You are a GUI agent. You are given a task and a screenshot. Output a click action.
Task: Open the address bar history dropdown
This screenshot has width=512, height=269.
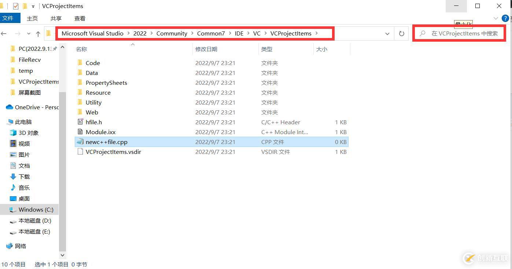387,34
